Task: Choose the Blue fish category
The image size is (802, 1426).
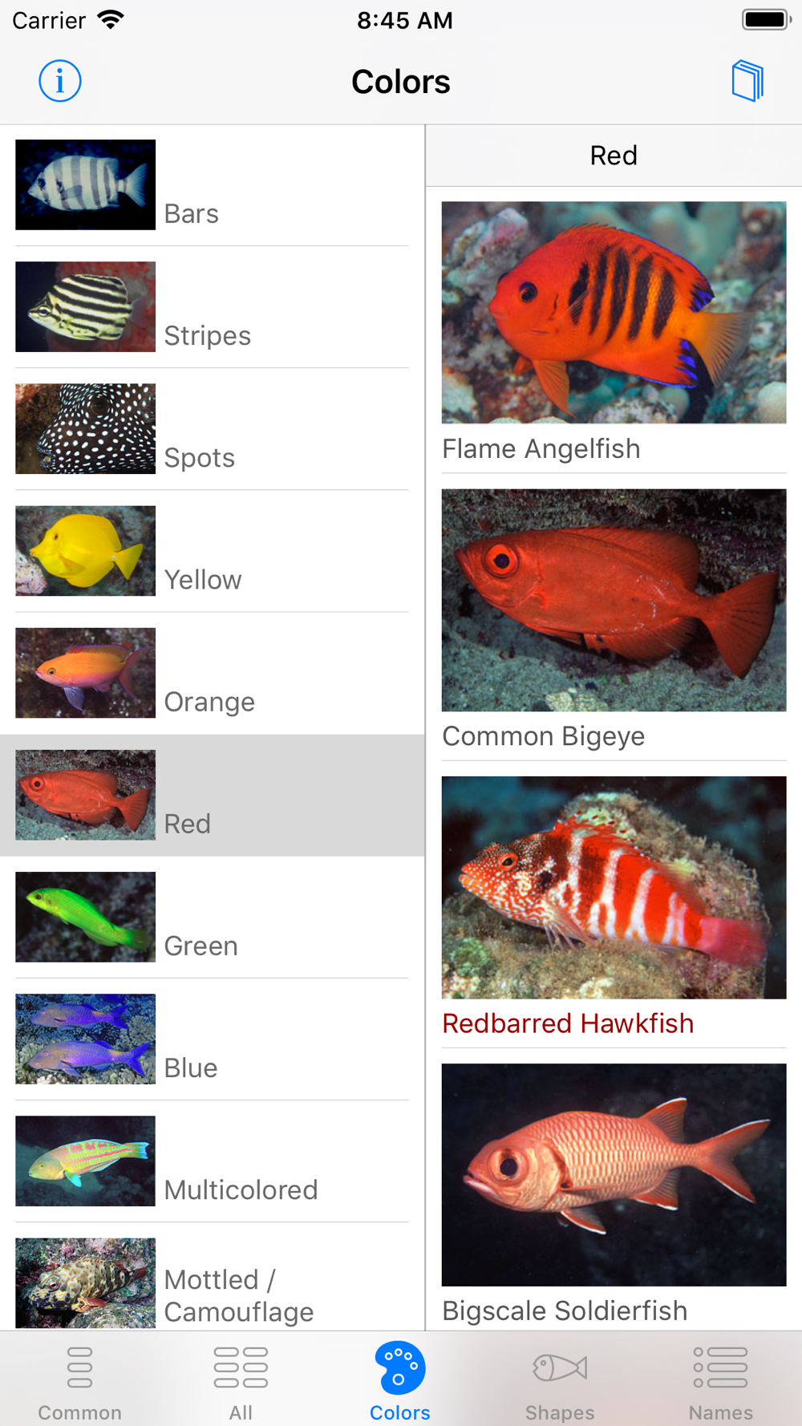Action: click(213, 1039)
